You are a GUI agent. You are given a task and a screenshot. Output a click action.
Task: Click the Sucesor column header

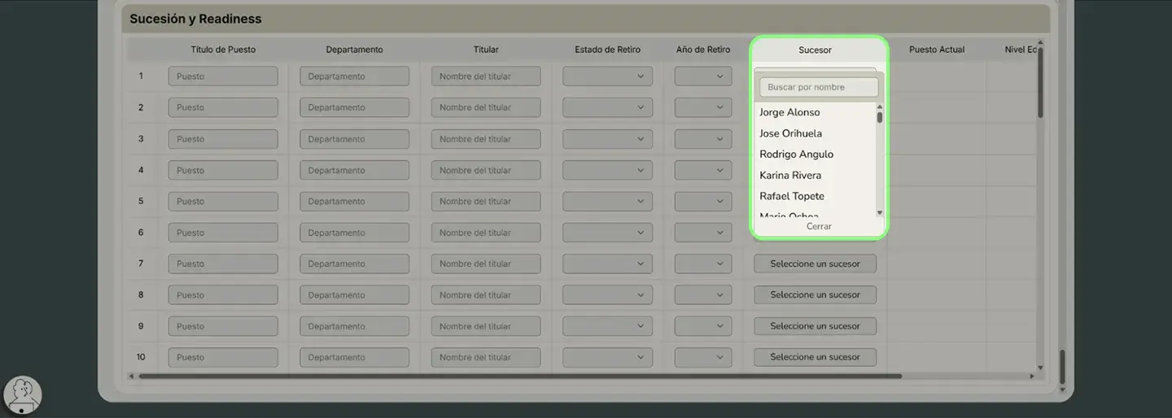[815, 50]
